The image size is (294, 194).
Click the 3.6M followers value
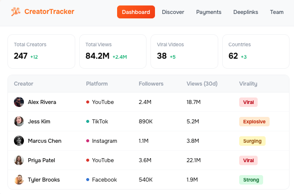(x=145, y=160)
